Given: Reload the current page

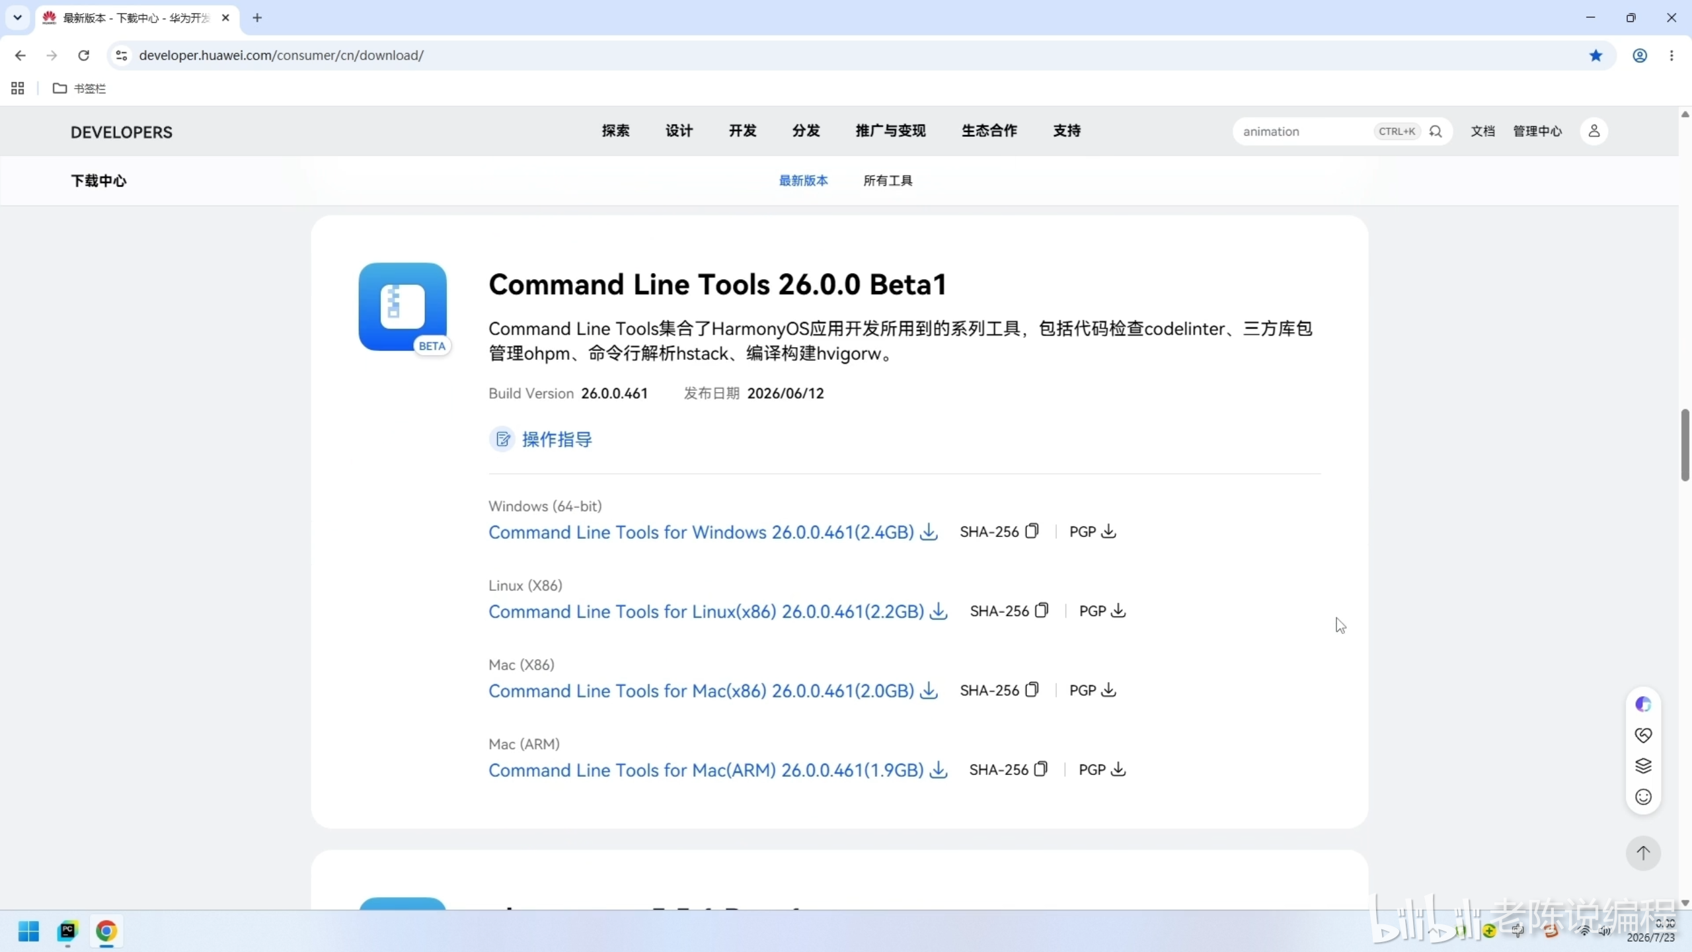Looking at the screenshot, I should click(83, 56).
